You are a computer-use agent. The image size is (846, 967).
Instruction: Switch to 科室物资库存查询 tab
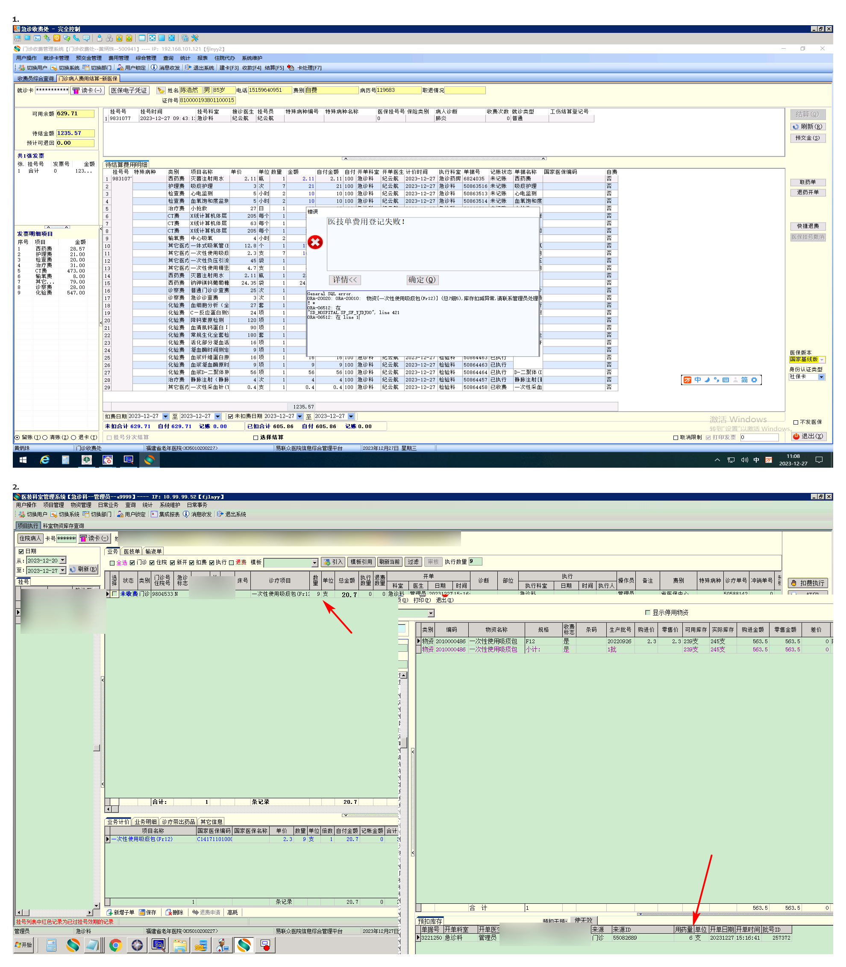click(x=63, y=526)
